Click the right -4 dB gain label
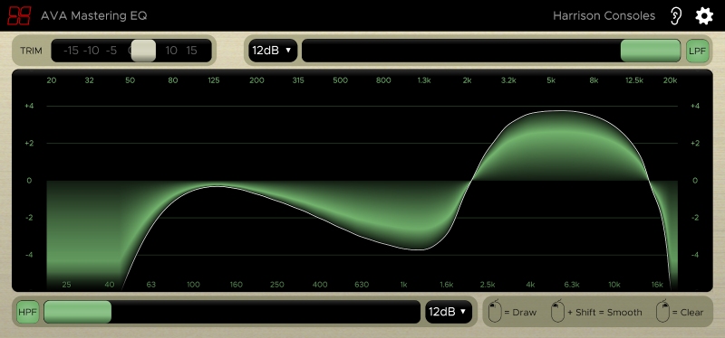725x338 pixels. 694,255
